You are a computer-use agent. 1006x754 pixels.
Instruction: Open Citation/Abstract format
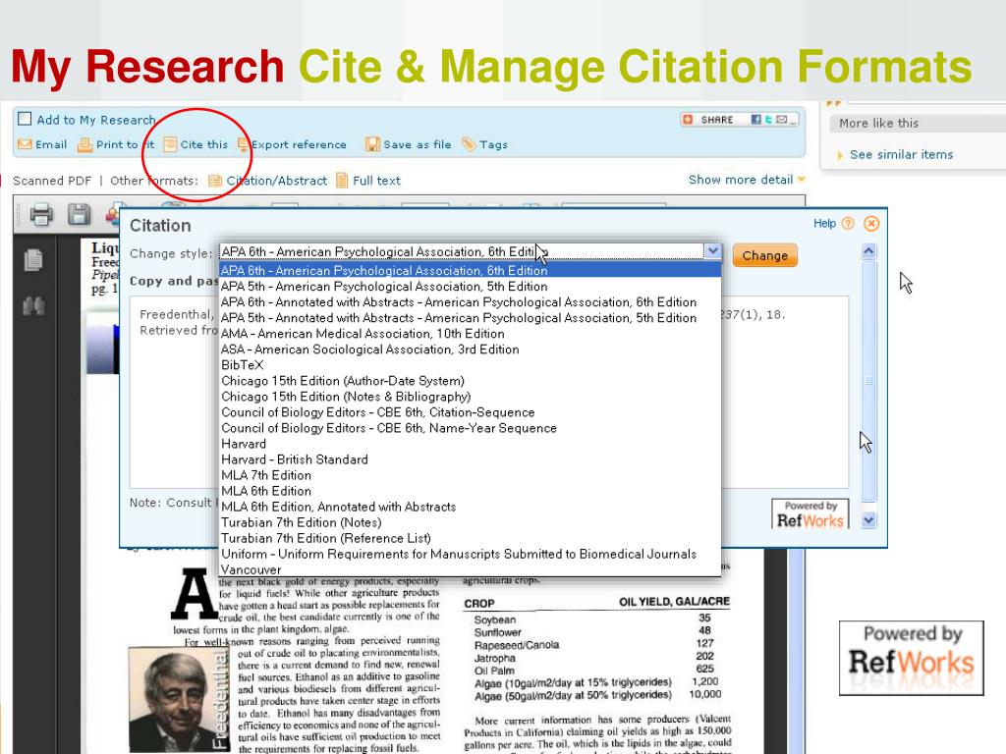(x=276, y=181)
